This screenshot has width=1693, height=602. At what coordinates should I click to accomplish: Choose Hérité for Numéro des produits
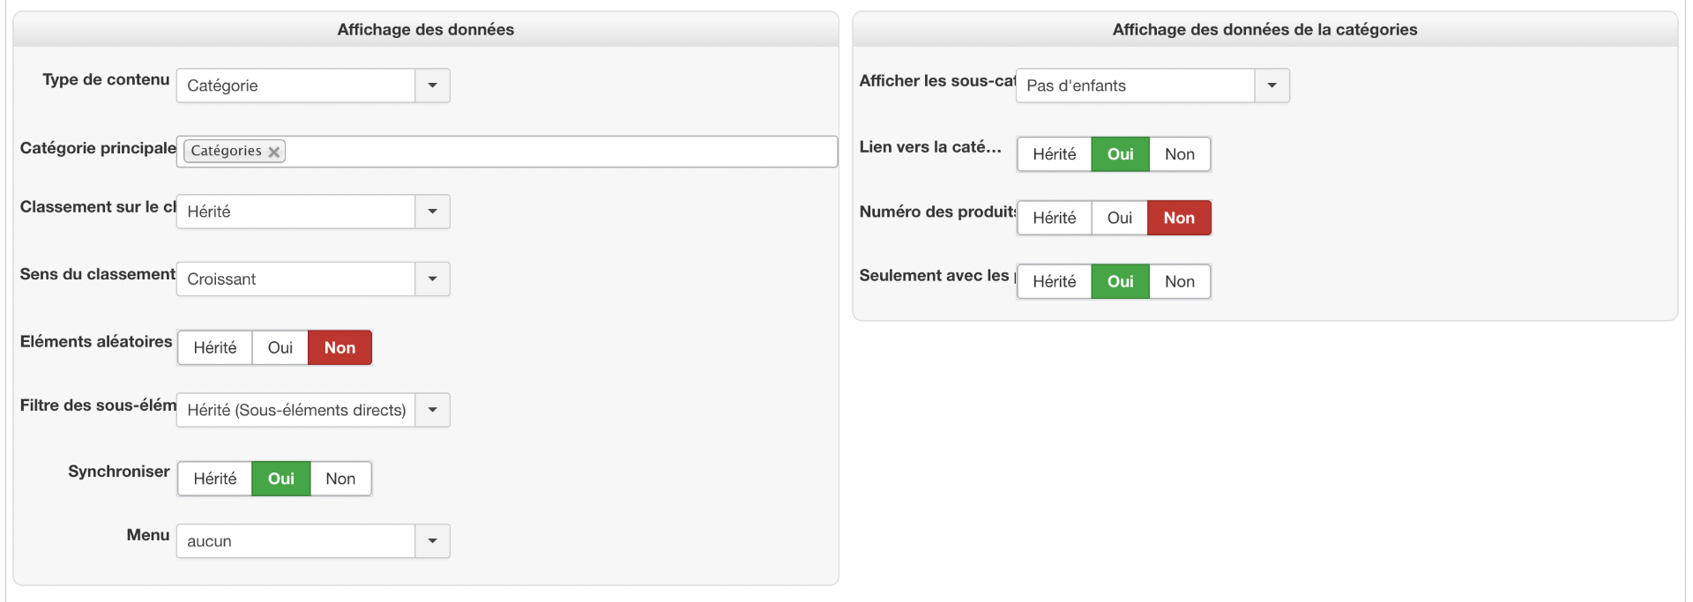click(x=1054, y=218)
